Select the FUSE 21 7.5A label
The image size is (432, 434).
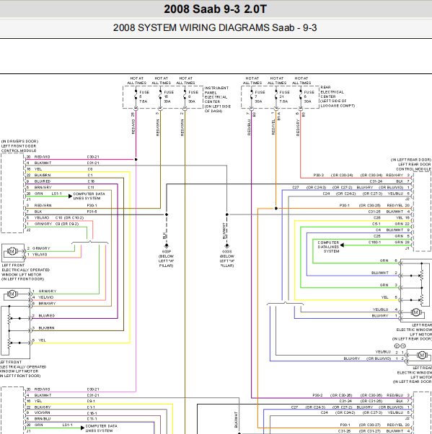coord(284,97)
